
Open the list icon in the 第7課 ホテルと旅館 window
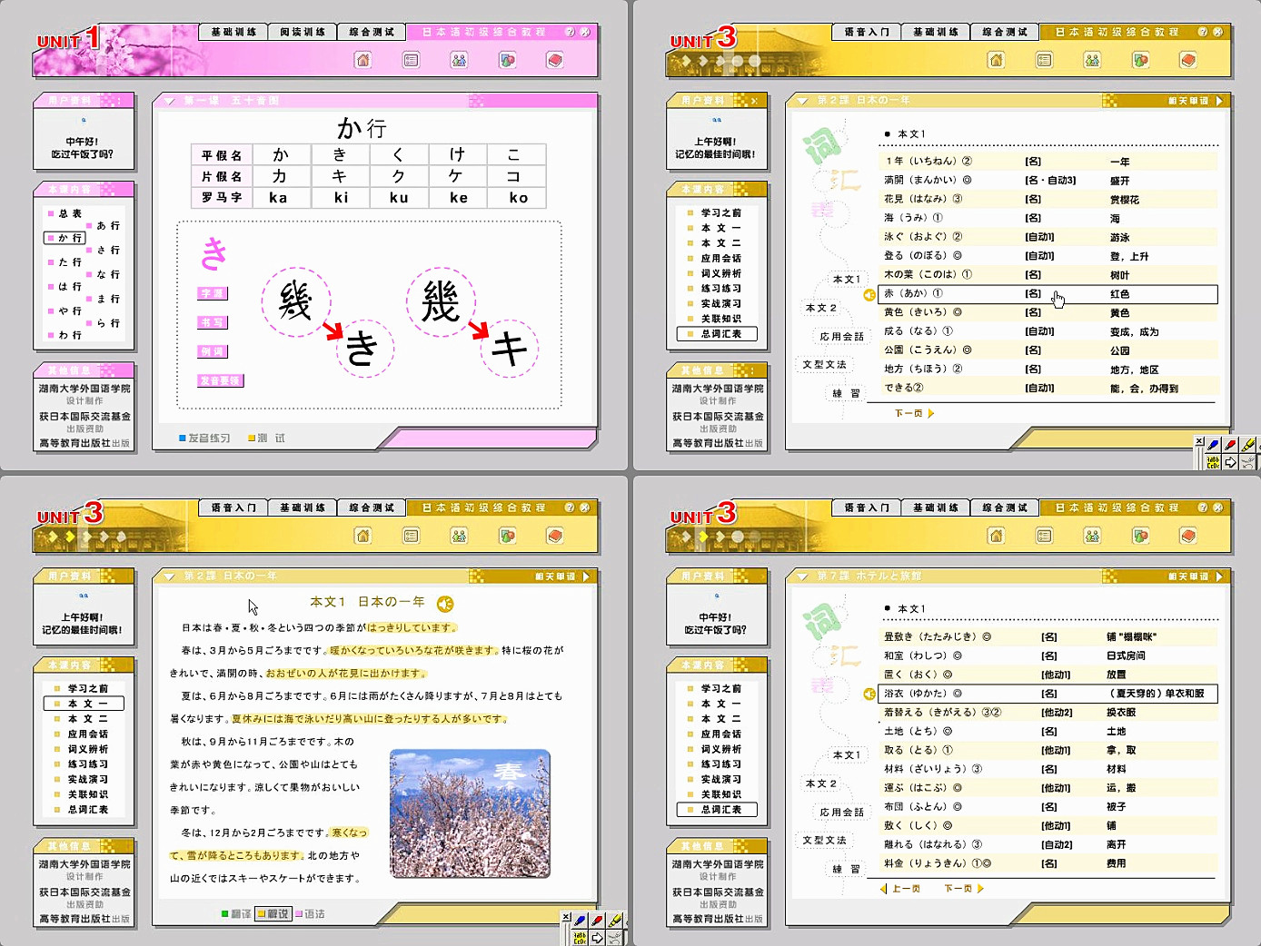[x=1045, y=536]
